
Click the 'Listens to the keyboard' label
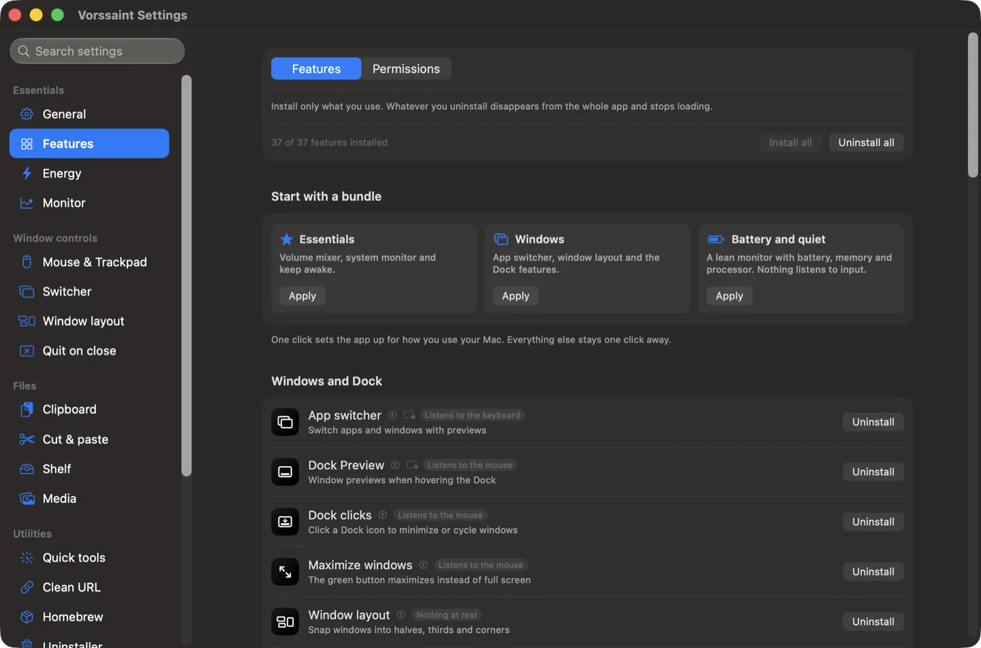pos(472,415)
